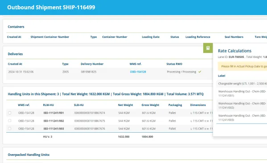Click the RLW-HU column header
This screenshot has width=267, height=163.
[x=48, y=105]
